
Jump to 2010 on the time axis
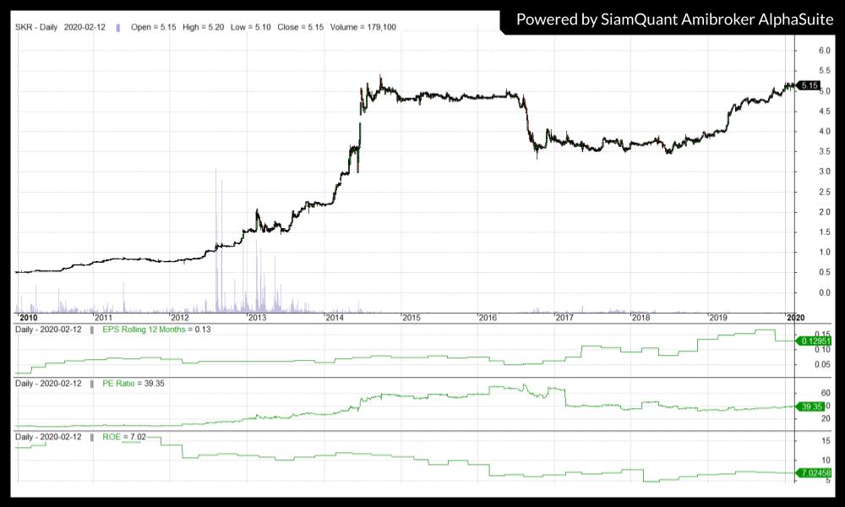click(27, 318)
